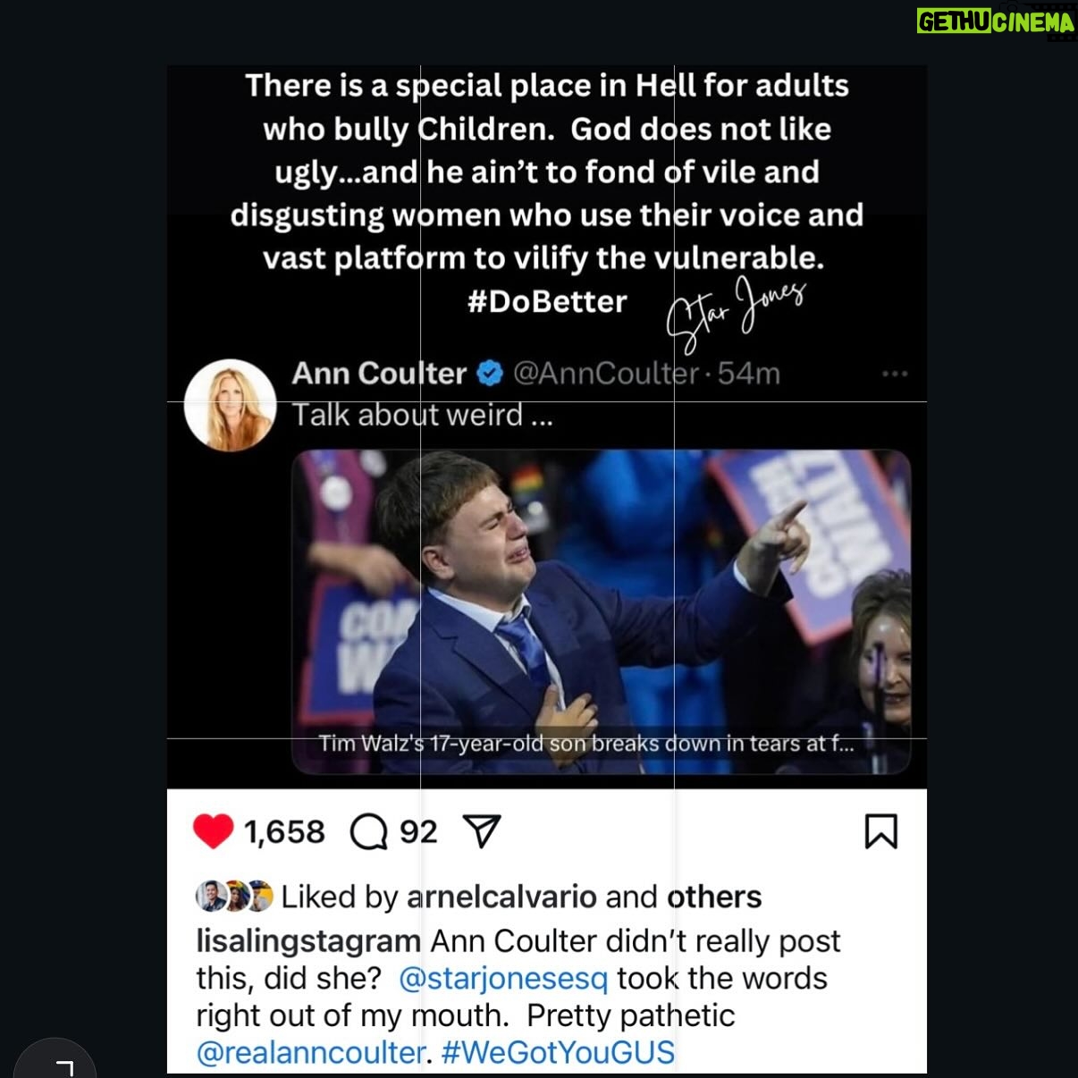Viewport: 1078px width, 1078px height.
Task: Open the @realanncoulter mention link
Action: tap(311, 1052)
